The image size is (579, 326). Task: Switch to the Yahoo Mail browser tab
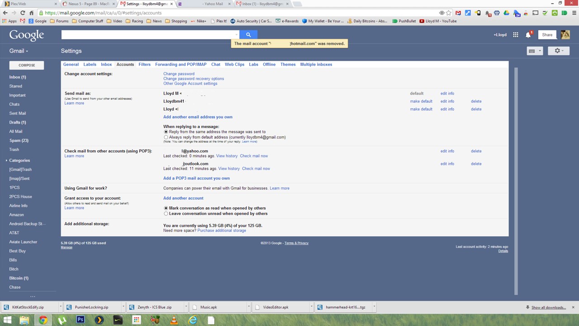pos(203,4)
